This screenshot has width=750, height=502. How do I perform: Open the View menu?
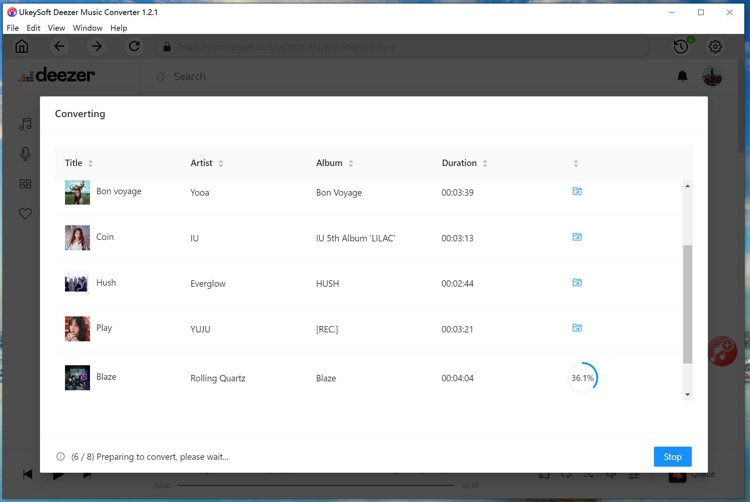(x=55, y=27)
